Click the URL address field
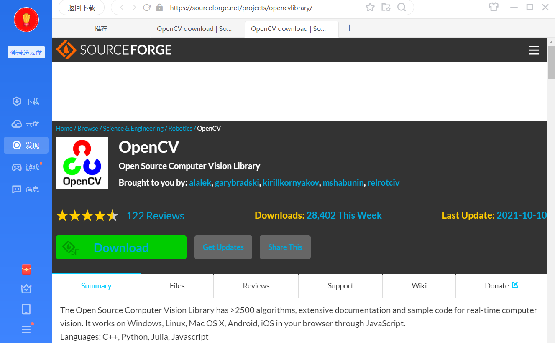This screenshot has height=343, width=555. [x=259, y=8]
